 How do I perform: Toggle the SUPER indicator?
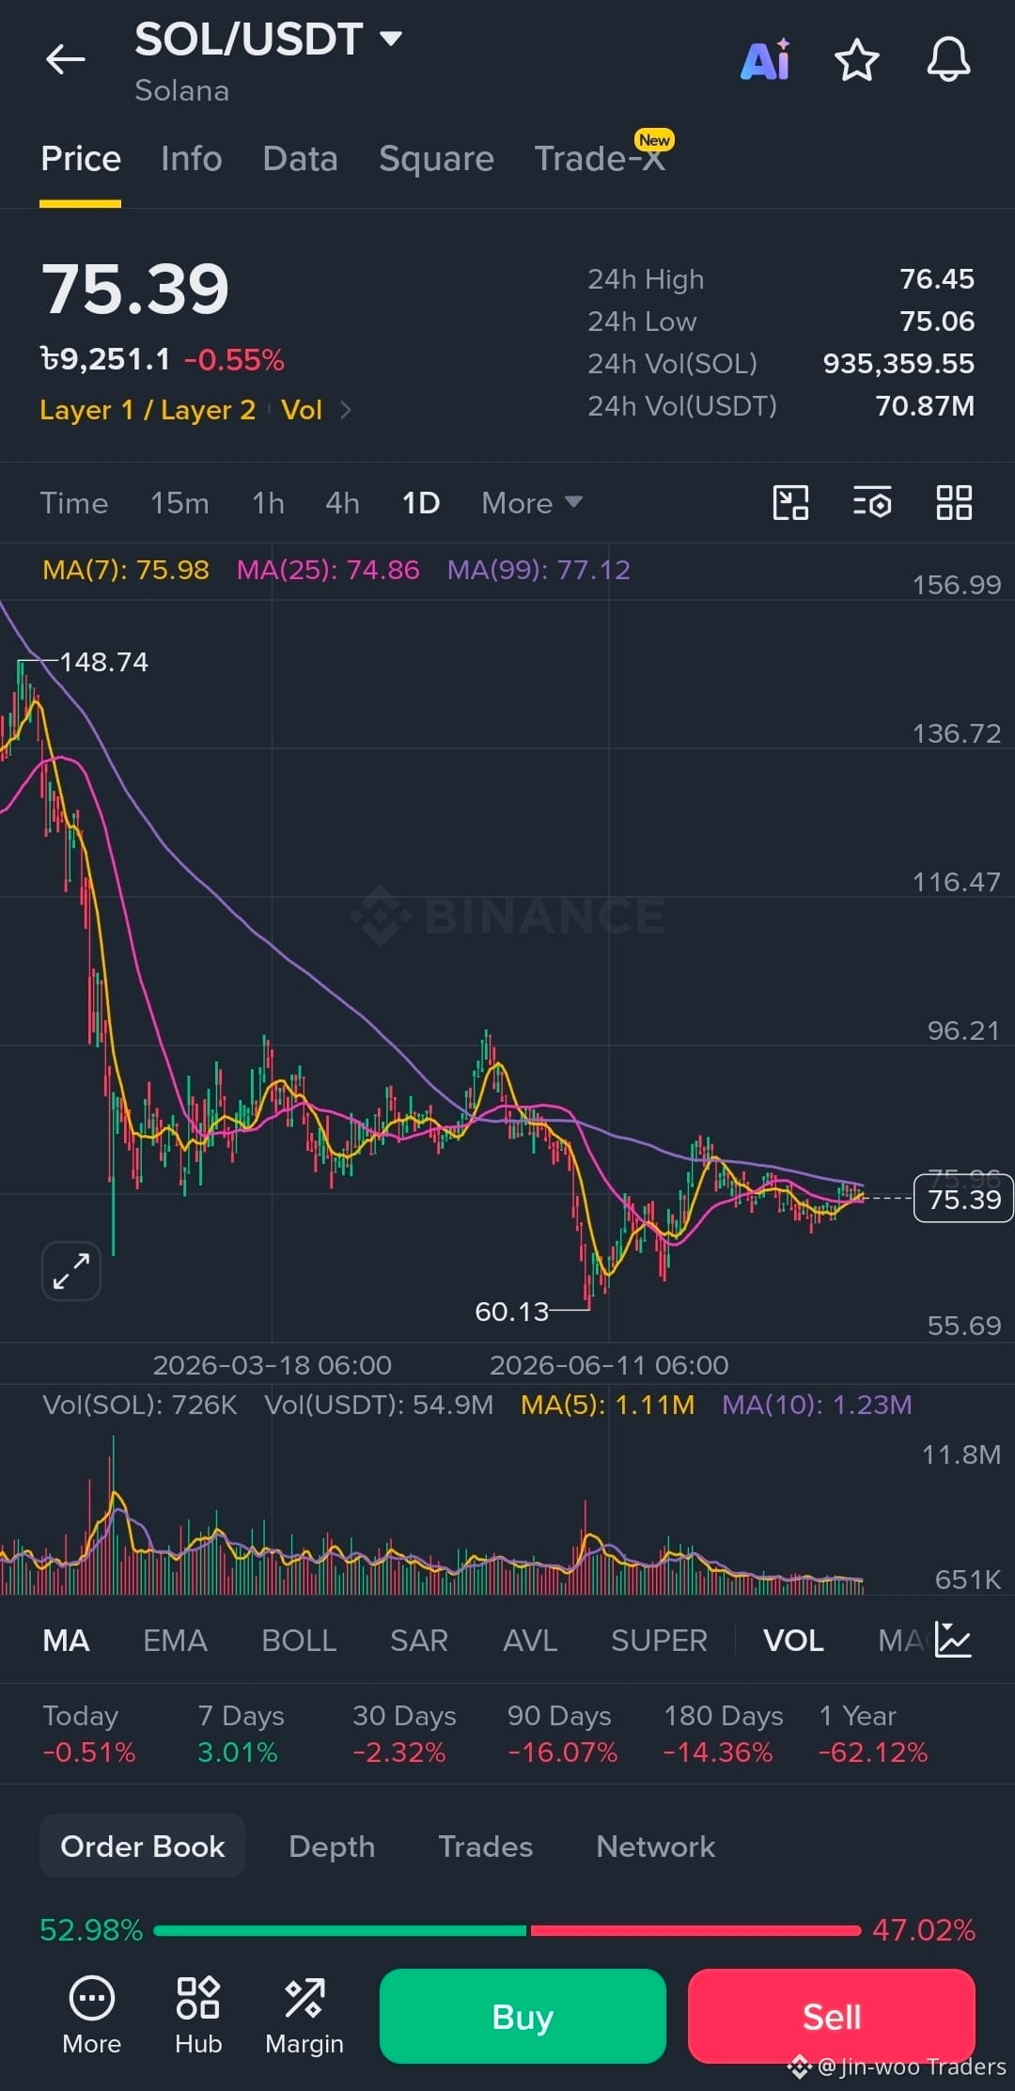pyautogui.click(x=659, y=1641)
